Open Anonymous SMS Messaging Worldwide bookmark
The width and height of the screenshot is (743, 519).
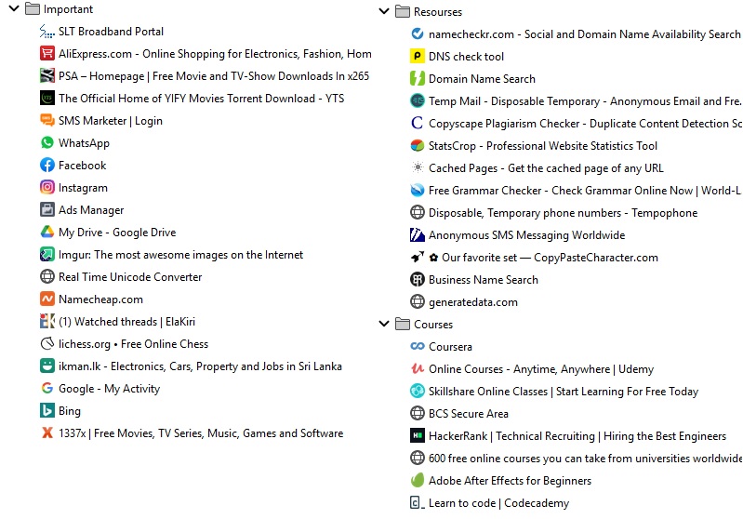tap(527, 235)
